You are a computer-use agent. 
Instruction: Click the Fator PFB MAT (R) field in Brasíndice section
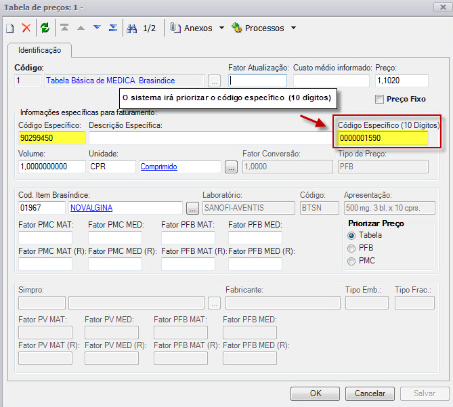click(x=188, y=264)
